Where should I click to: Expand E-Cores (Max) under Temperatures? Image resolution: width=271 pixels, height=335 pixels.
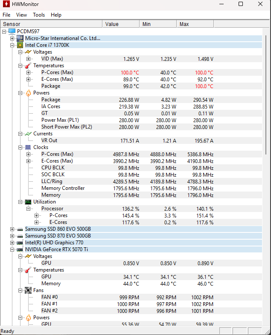pyautogui.click(x=28, y=80)
